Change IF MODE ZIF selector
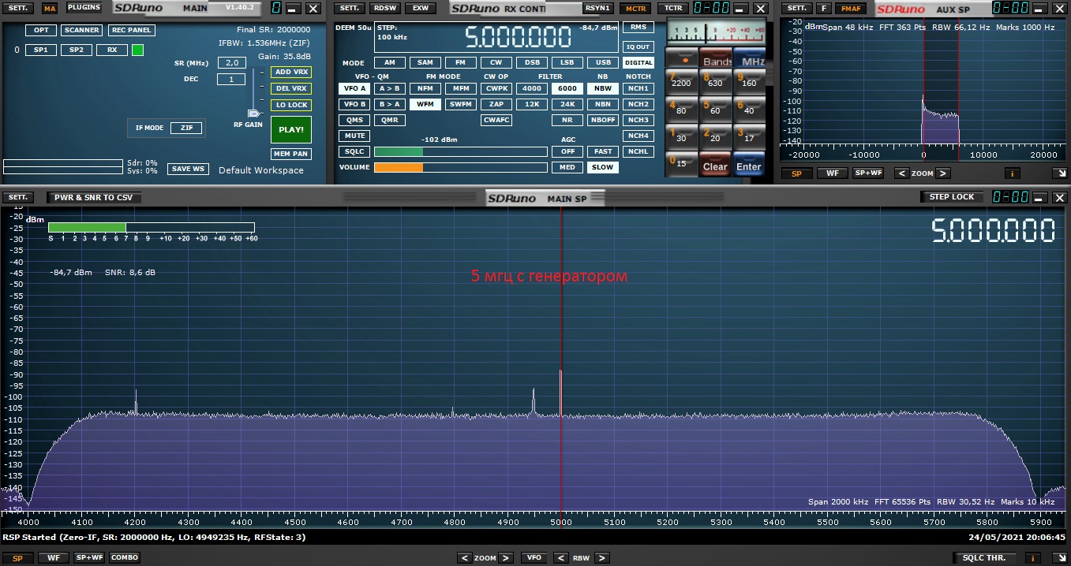 point(186,128)
